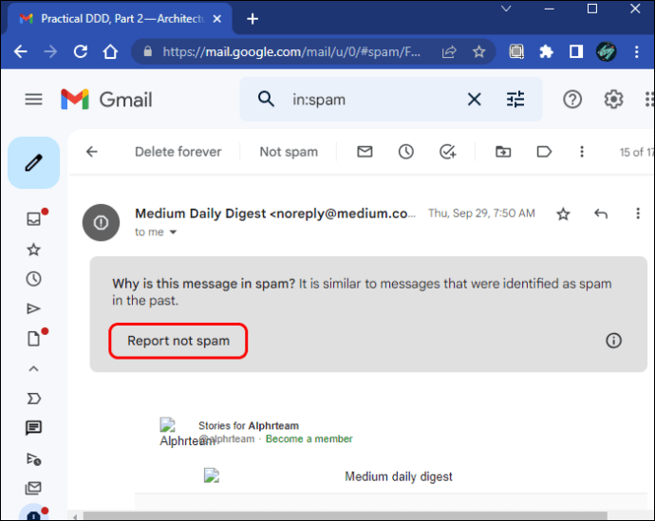The width and height of the screenshot is (655, 521).
Task: Open the Inbox from the sidebar
Action: 34,219
